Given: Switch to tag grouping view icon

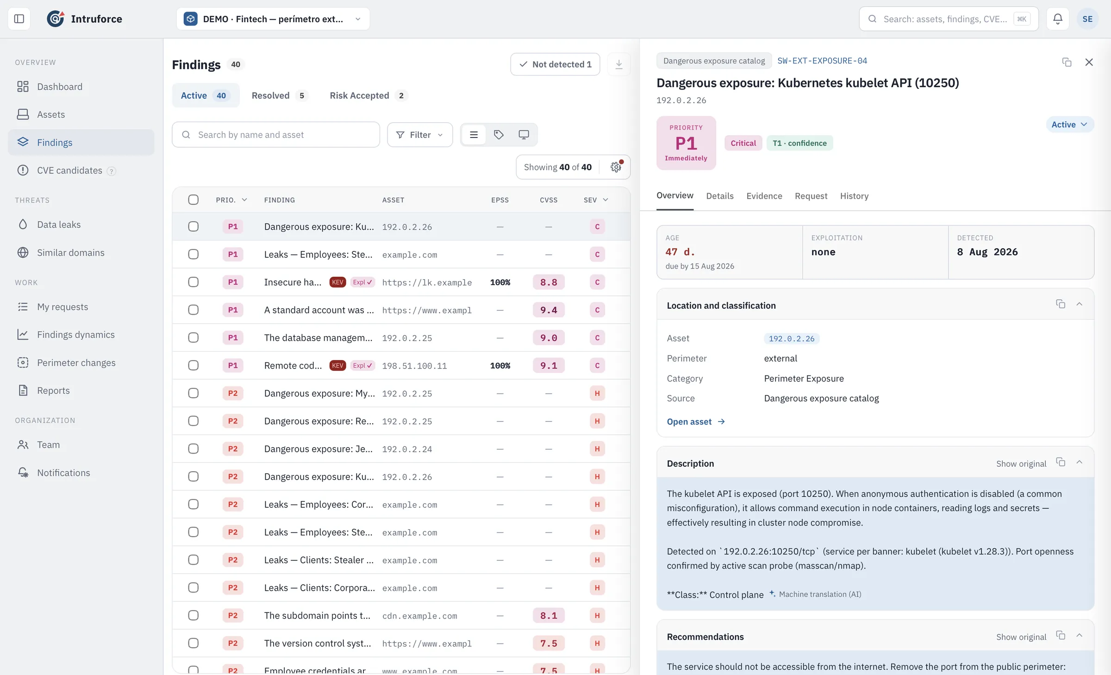Looking at the screenshot, I should click(x=499, y=135).
